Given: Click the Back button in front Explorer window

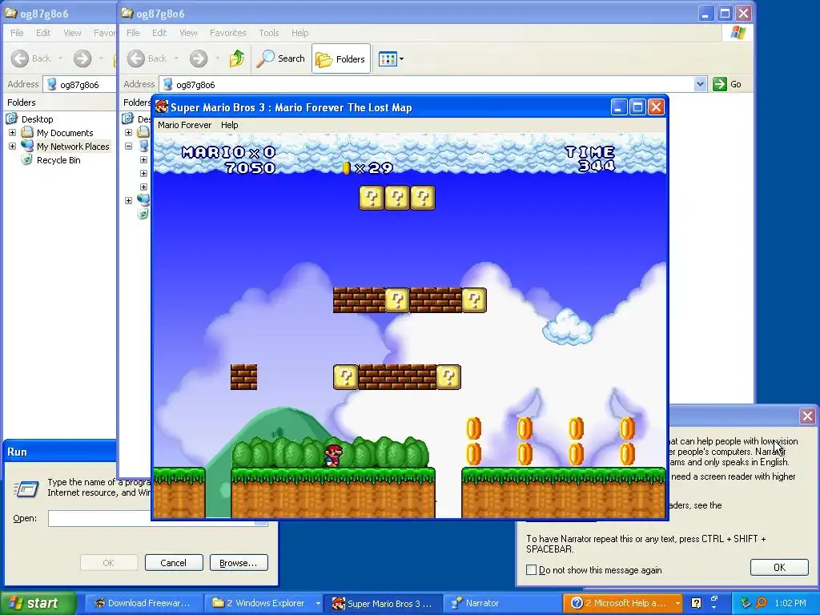Looking at the screenshot, I should pos(147,58).
